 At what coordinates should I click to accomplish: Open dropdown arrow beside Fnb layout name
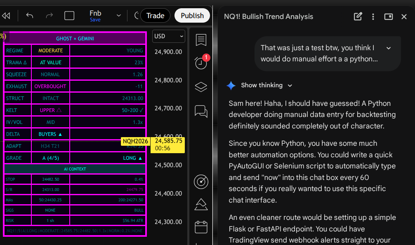pos(119,16)
